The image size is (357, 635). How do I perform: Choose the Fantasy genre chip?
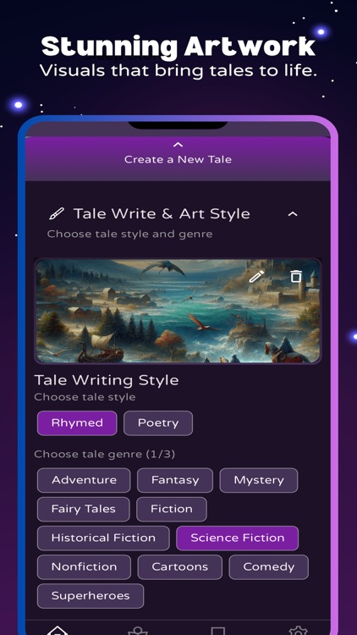[175, 480]
